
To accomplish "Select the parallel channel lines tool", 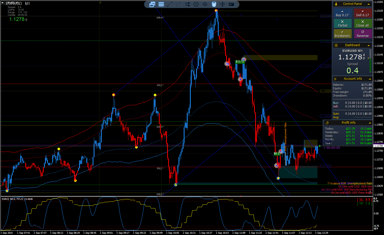I will 179,4.
